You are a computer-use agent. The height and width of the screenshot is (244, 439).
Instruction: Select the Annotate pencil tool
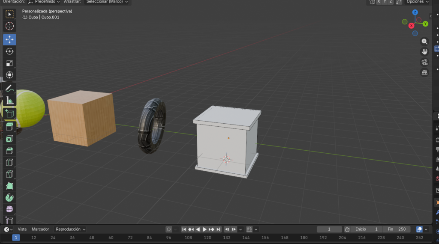click(9, 89)
